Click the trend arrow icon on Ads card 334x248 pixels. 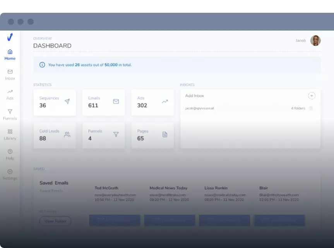tap(165, 101)
